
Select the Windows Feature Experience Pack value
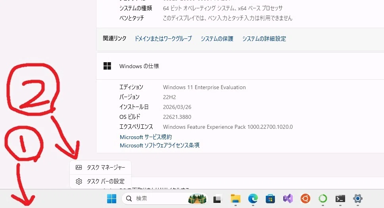click(x=228, y=127)
